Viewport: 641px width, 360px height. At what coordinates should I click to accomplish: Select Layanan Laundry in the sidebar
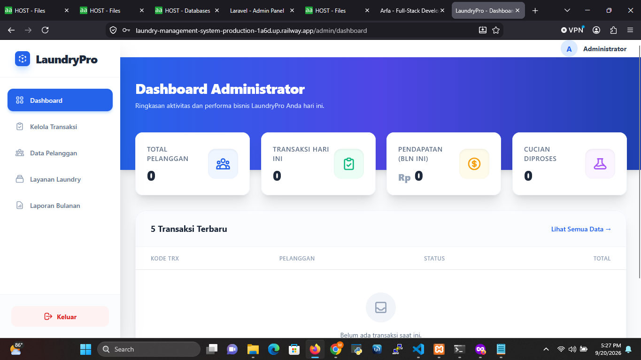(x=60, y=179)
